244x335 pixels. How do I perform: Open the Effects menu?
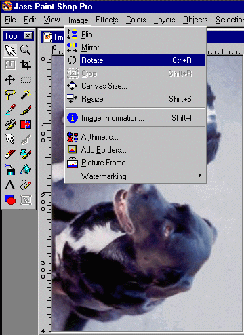(x=107, y=20)
